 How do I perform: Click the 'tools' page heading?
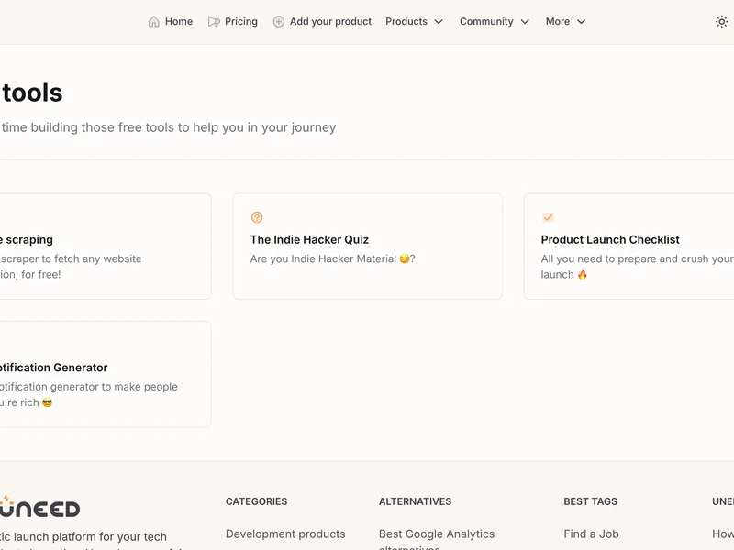click(x=32, y=93)
